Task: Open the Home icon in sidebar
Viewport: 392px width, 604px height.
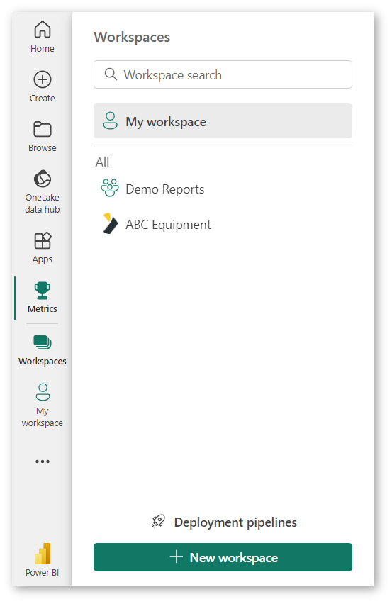Action: 43,30
